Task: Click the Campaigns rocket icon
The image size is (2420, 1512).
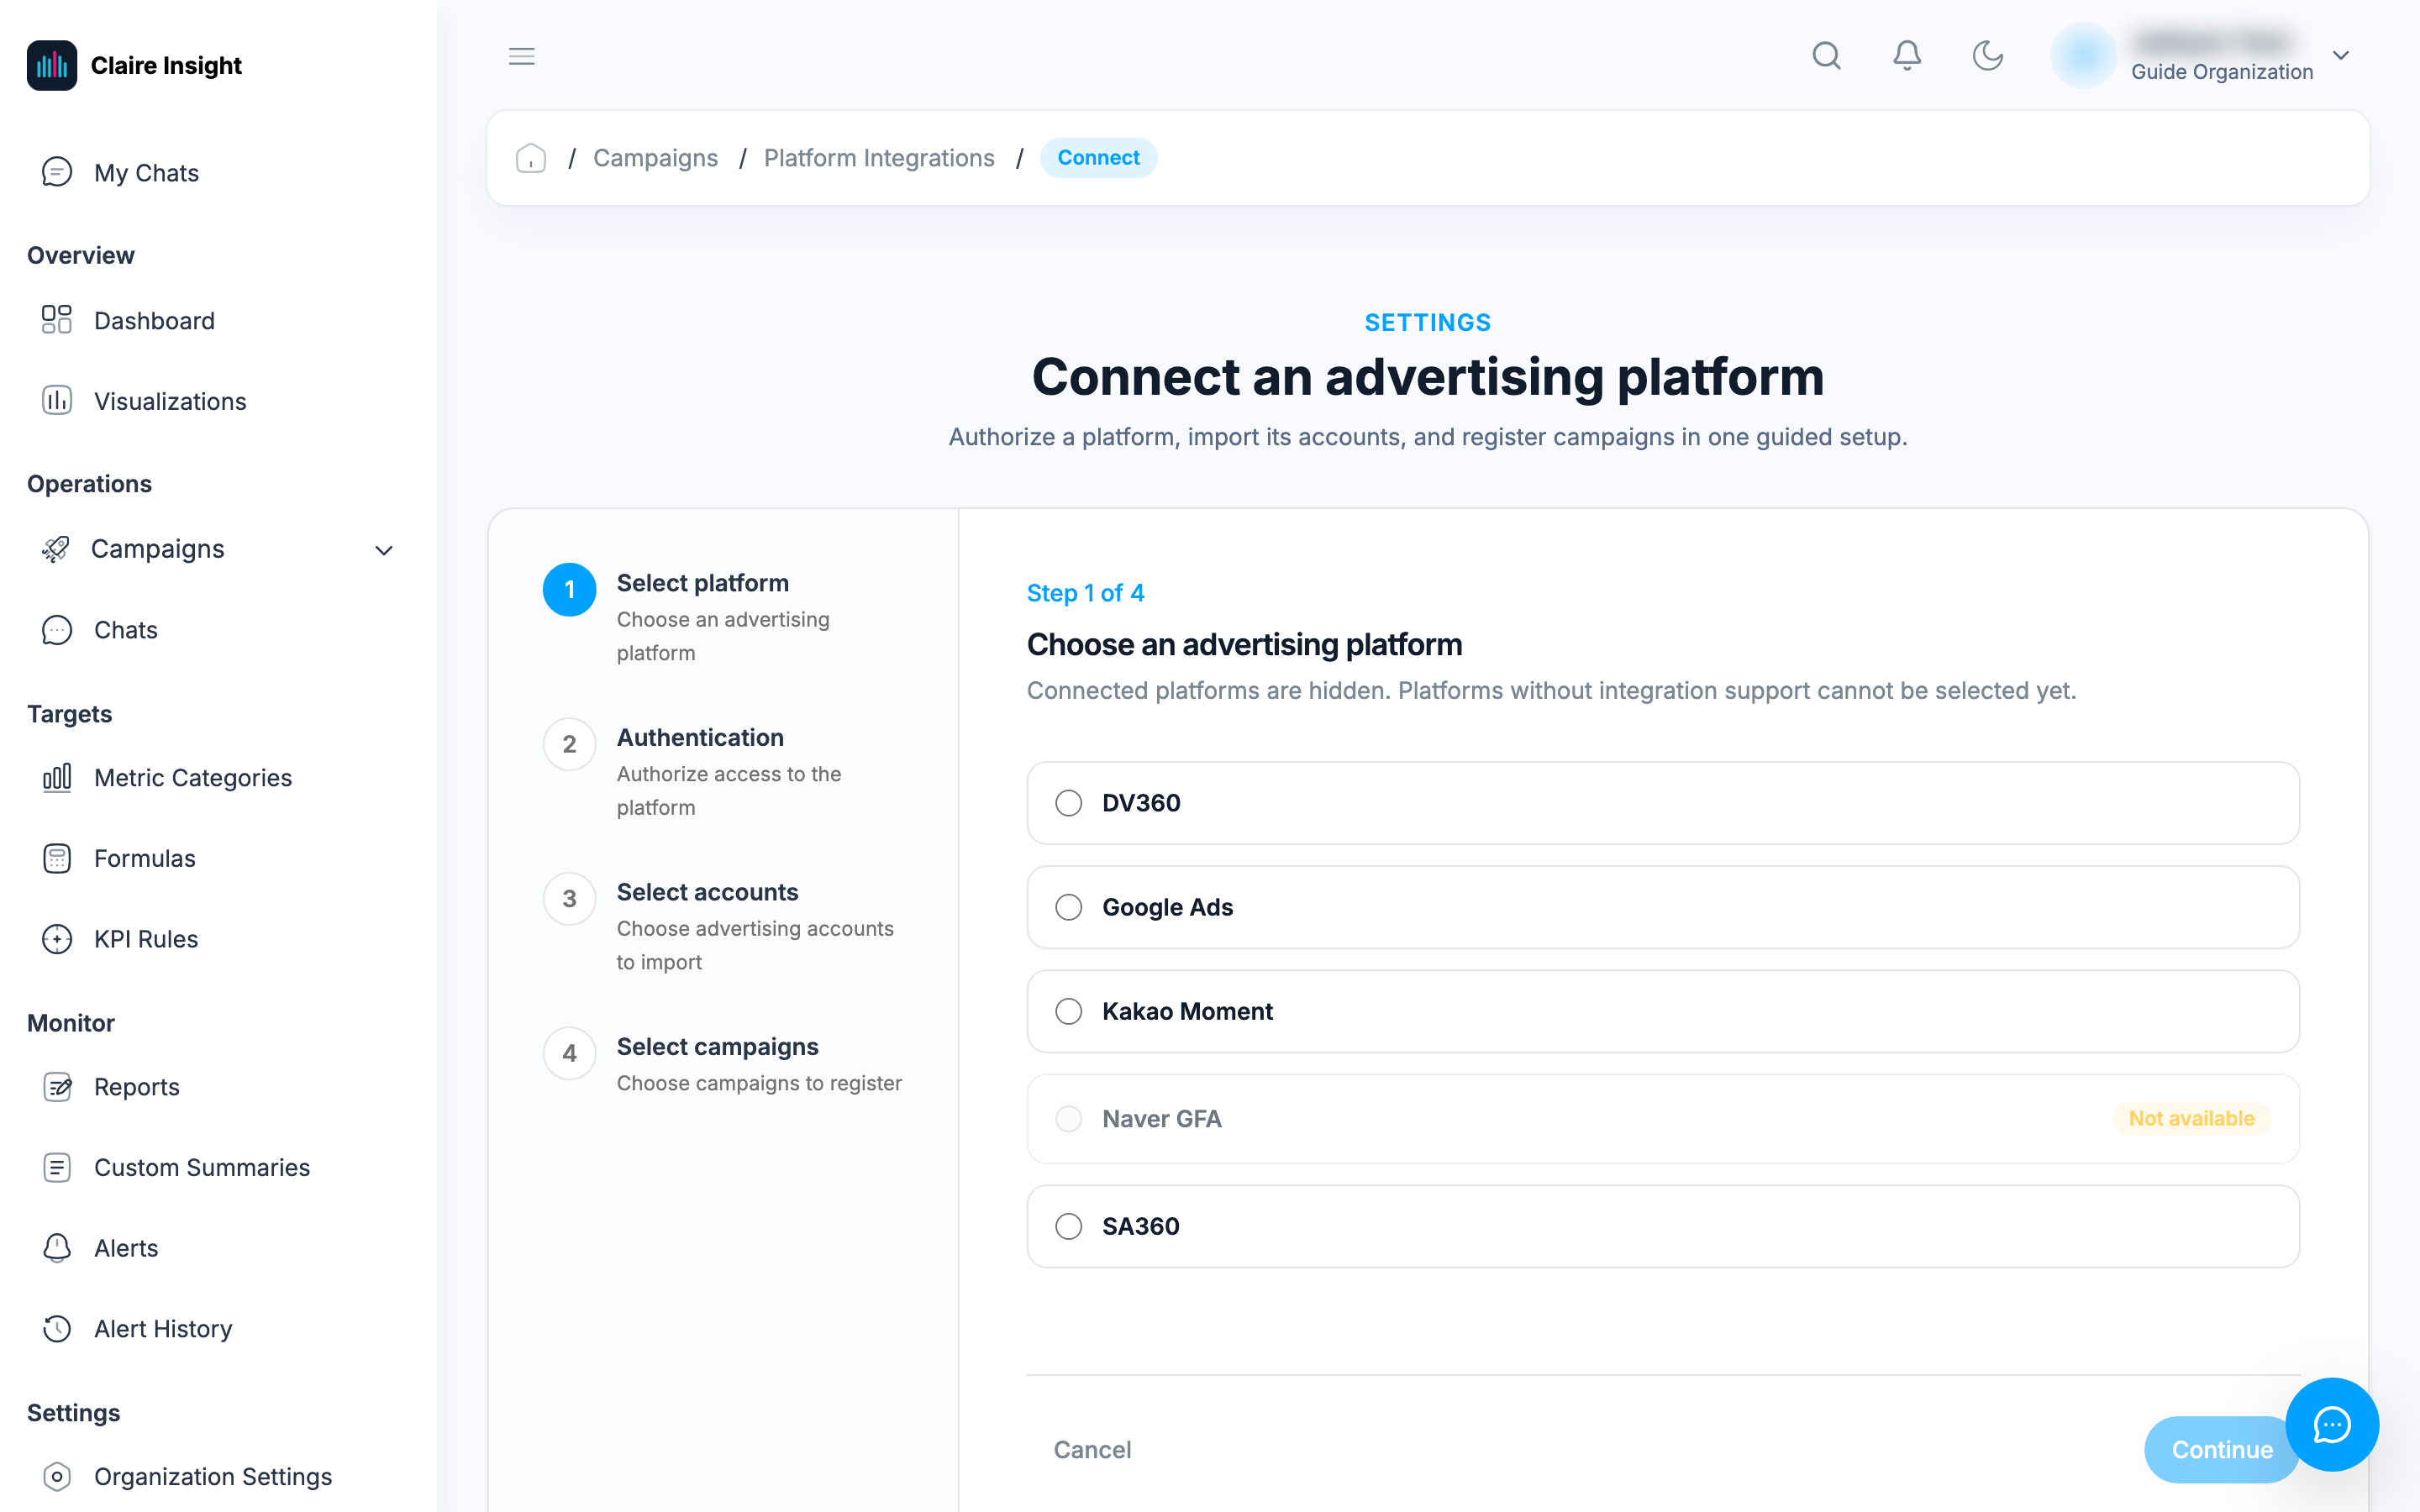Action: tap(56, 549)
